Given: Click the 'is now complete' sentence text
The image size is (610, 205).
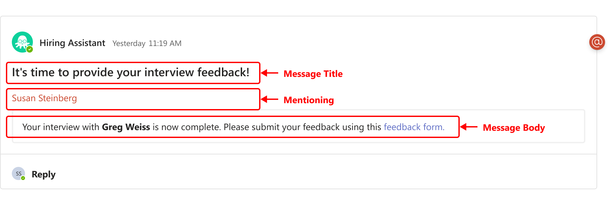Looking at the screenshot, I should [186, 127].
